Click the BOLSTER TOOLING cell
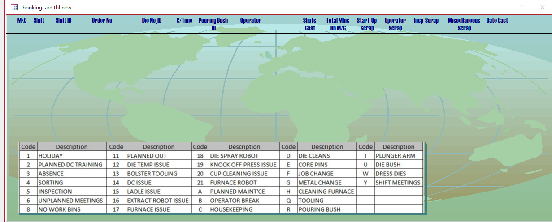 (x=158, y=174)
